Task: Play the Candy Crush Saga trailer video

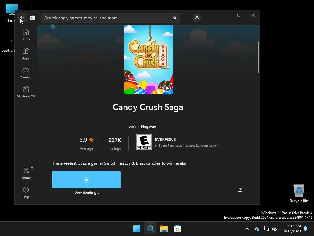Action: (167, 88)
